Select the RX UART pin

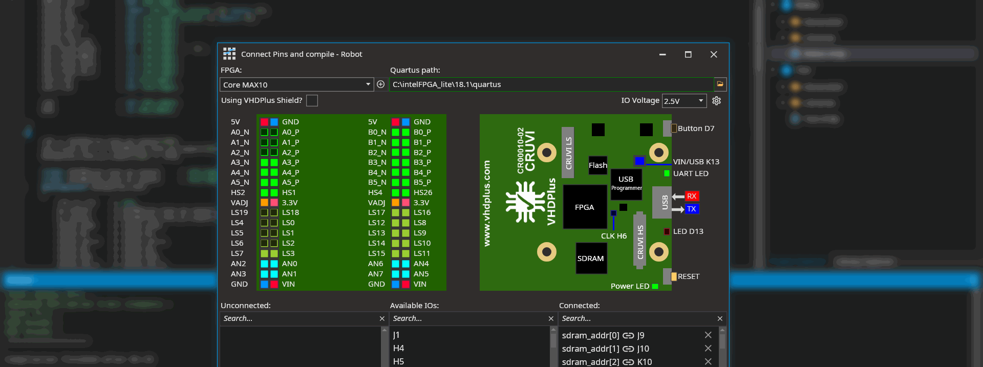(x=692, y=196)
